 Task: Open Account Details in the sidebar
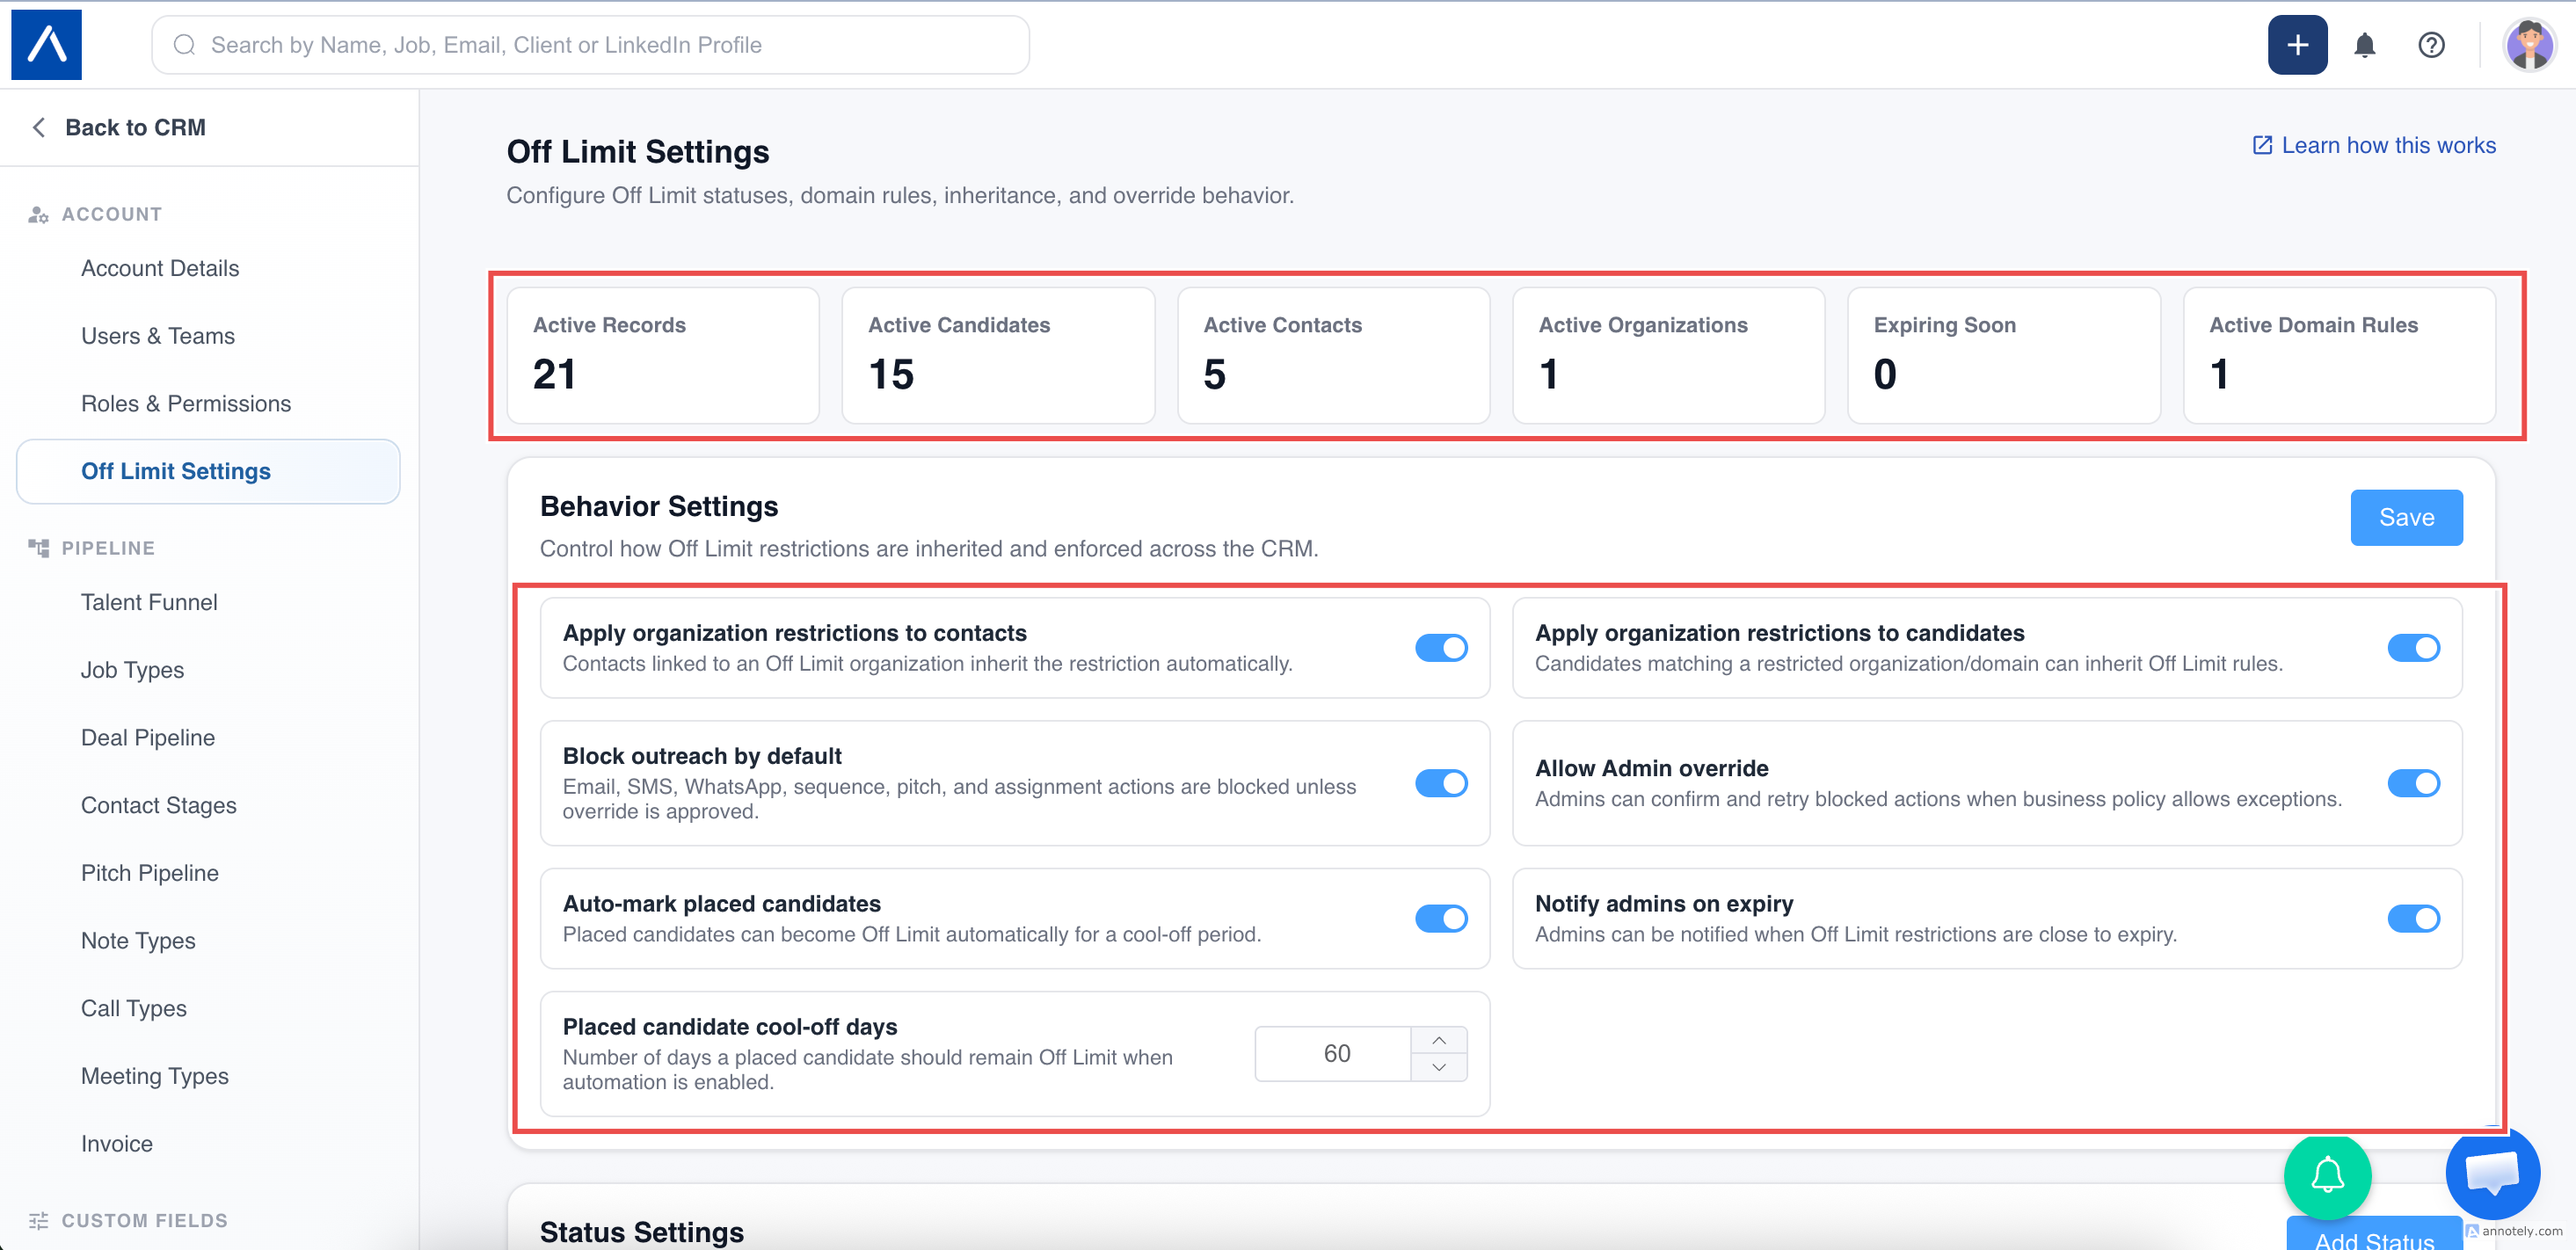pyautogui.click(x=160, y=268)
